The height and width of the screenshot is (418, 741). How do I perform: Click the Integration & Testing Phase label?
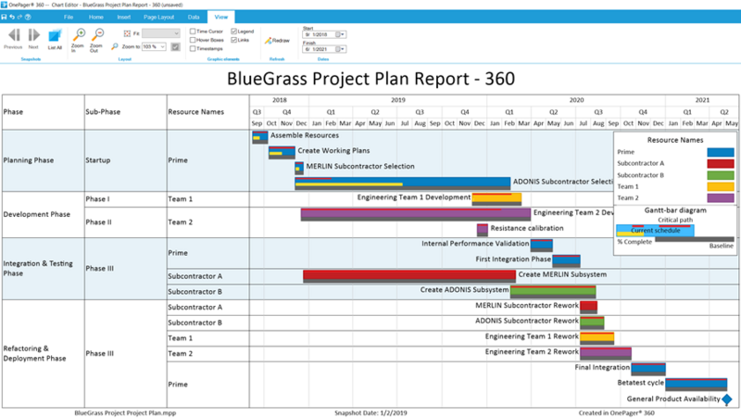click(x=38, y=268)
